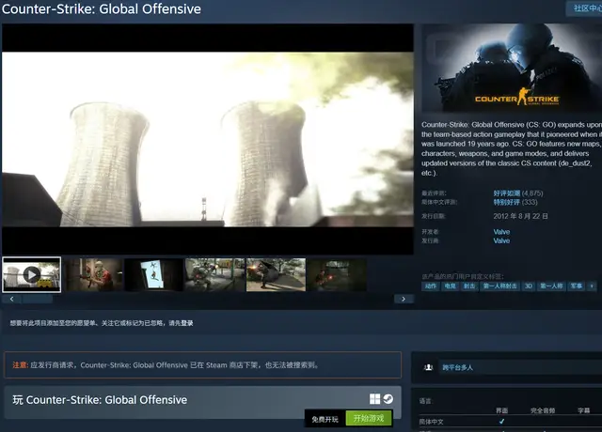Open the 特别好评 Chinese reviews link
602x432 pixels.
(506, 202)
